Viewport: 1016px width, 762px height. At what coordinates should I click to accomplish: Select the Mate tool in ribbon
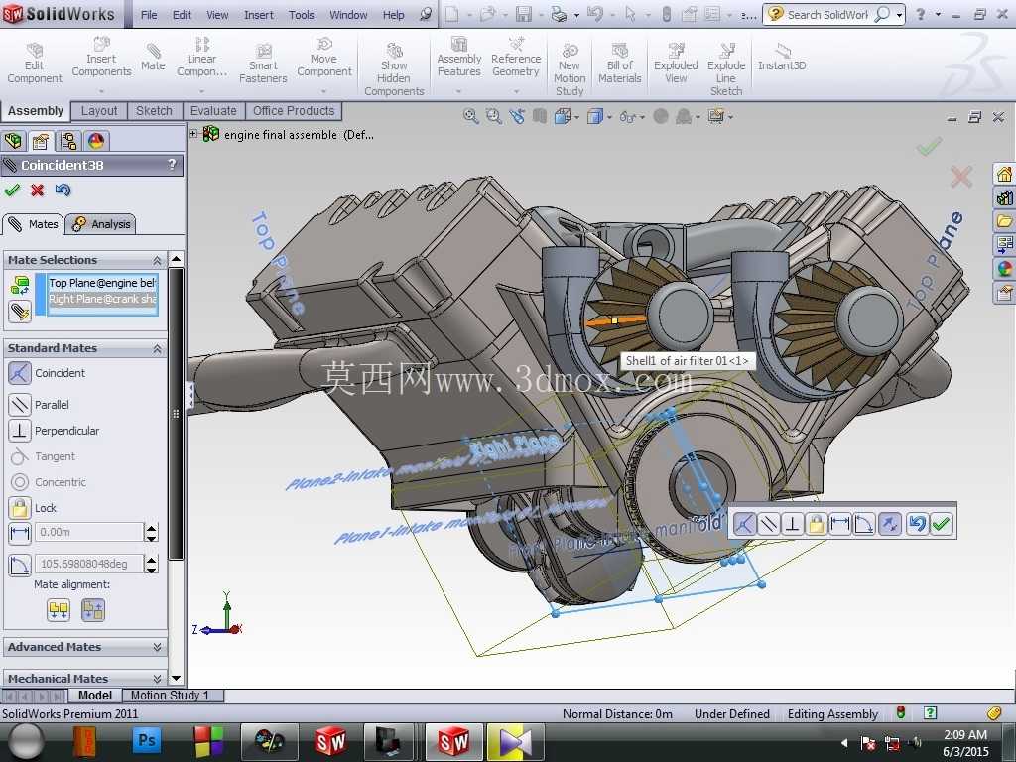pyautogui.click(x=153, y=57)
